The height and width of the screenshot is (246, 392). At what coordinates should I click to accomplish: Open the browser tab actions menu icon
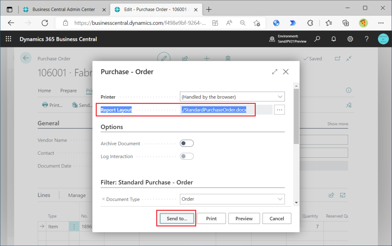coord(10,10)
